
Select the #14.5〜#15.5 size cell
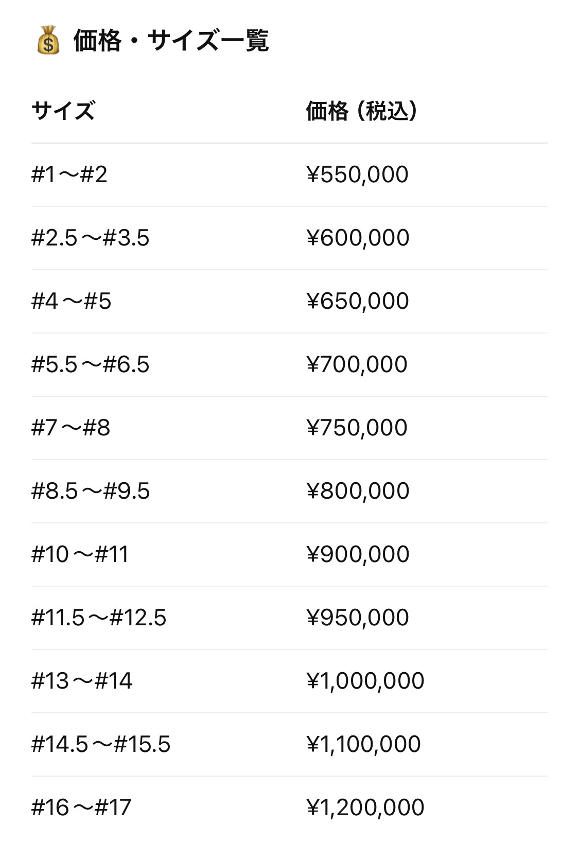(x=101, y=744)
